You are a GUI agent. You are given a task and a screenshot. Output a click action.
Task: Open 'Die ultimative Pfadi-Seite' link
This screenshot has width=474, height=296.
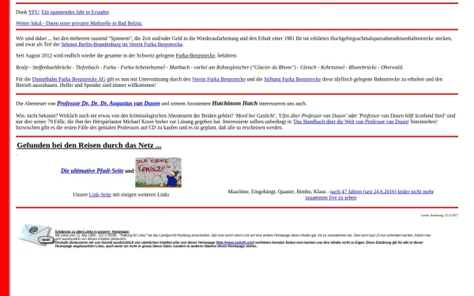tap(92, 170)
